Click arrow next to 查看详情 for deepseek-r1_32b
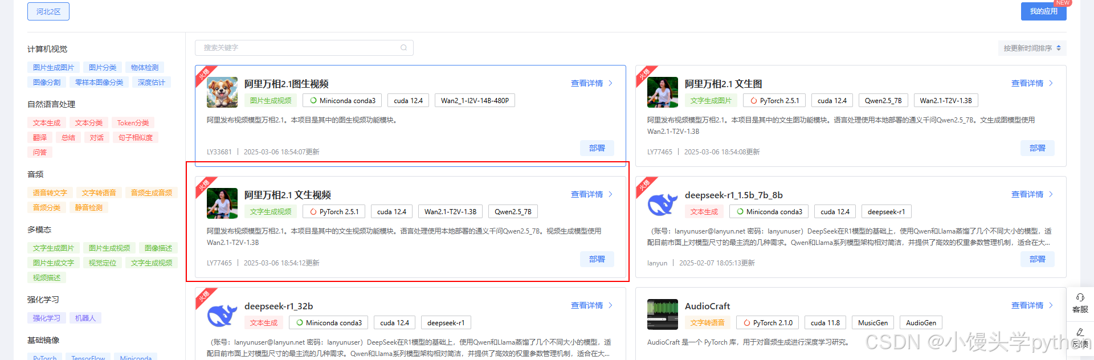1094x360 pixels. click(610, 305)
